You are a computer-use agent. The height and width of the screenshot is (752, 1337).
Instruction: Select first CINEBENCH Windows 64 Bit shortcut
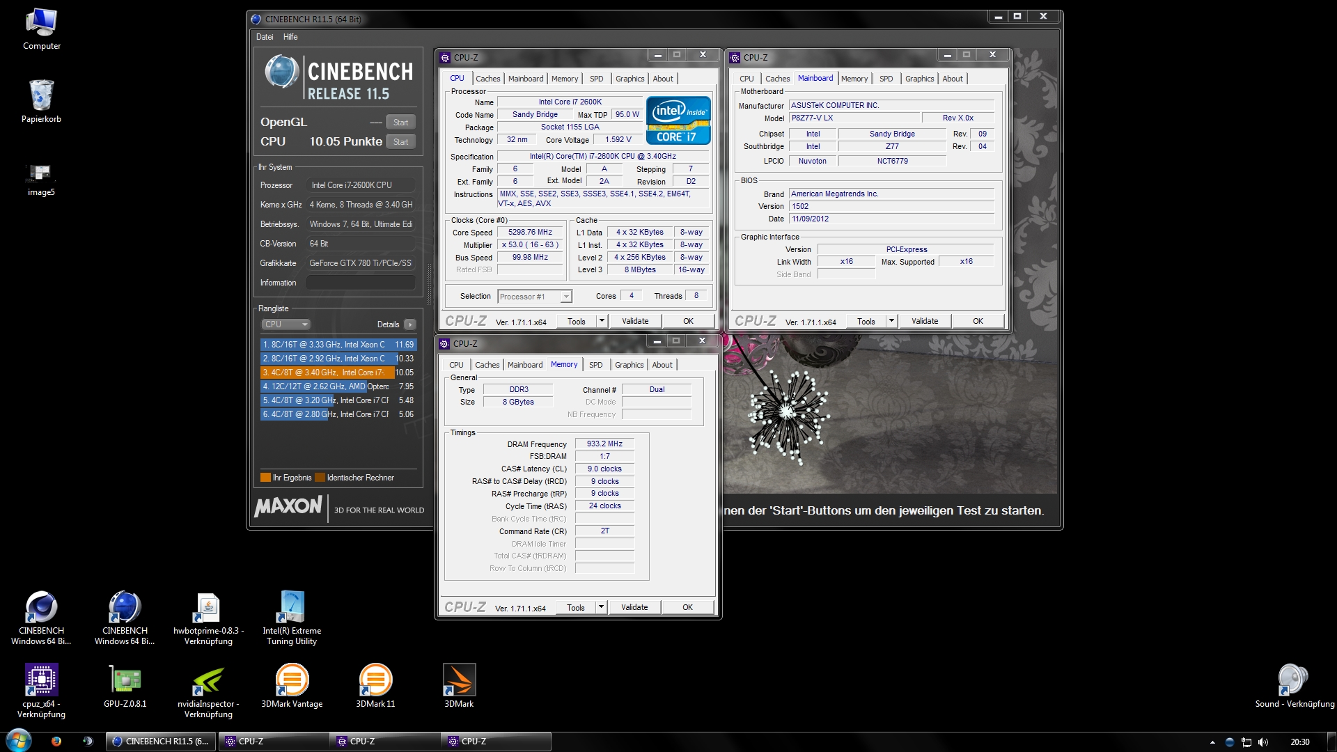coord(41,618)
